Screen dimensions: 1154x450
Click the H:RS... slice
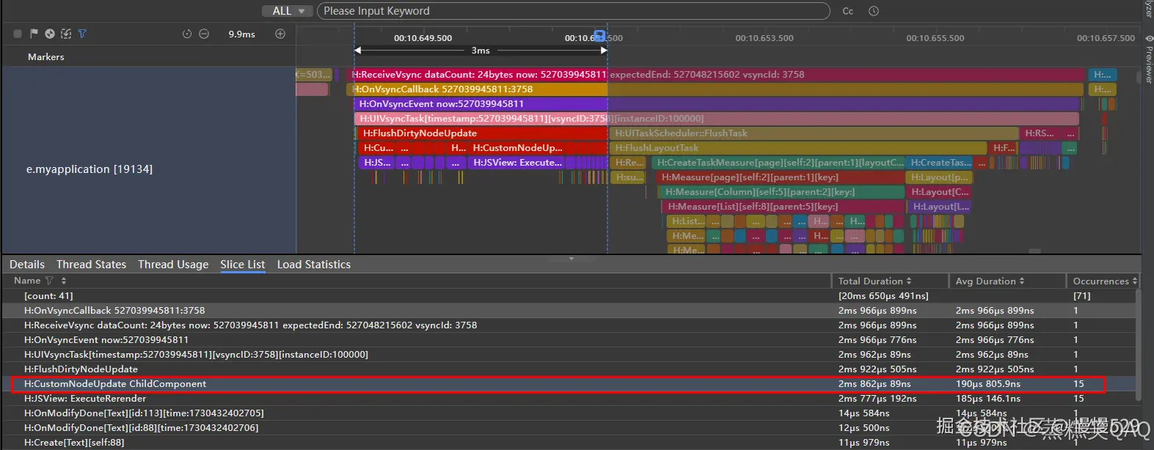click(1042, 133)
